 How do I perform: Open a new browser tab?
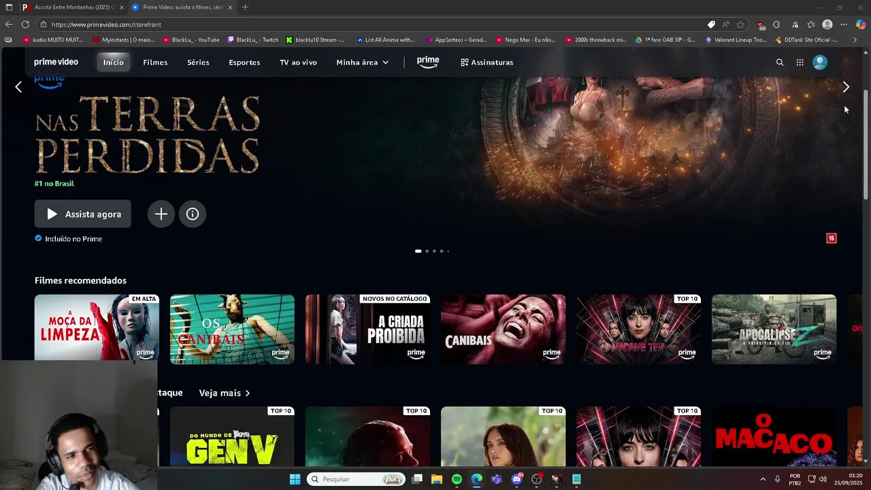tap(245, 7)
